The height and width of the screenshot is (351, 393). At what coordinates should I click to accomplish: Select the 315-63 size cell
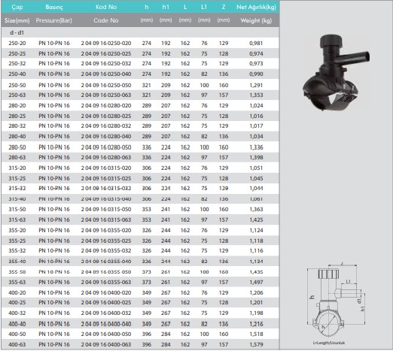(17, 219)
